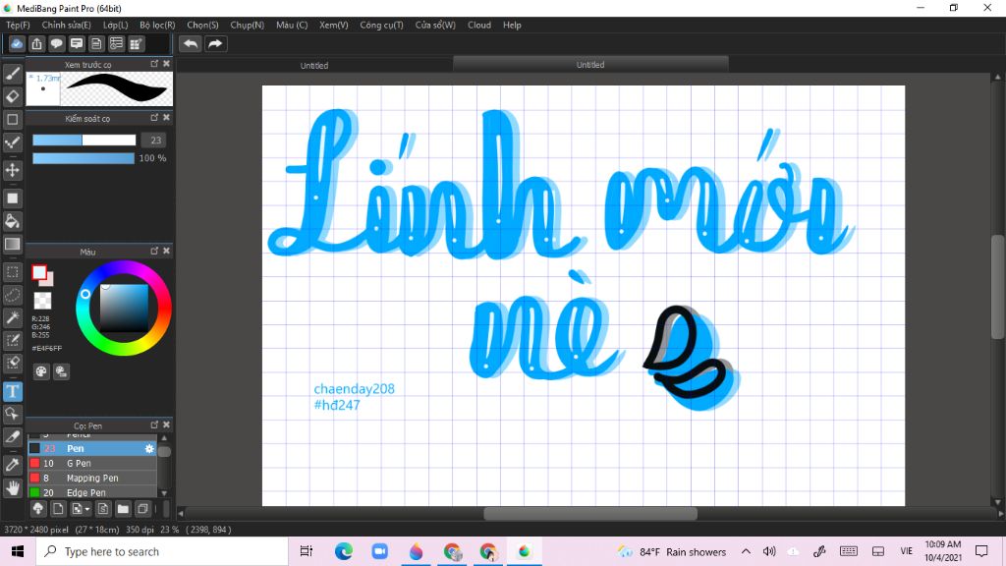Screen dimensions: 1006x566
Task: Add new brush with blank page icon
Action: [x=58, y=509]
